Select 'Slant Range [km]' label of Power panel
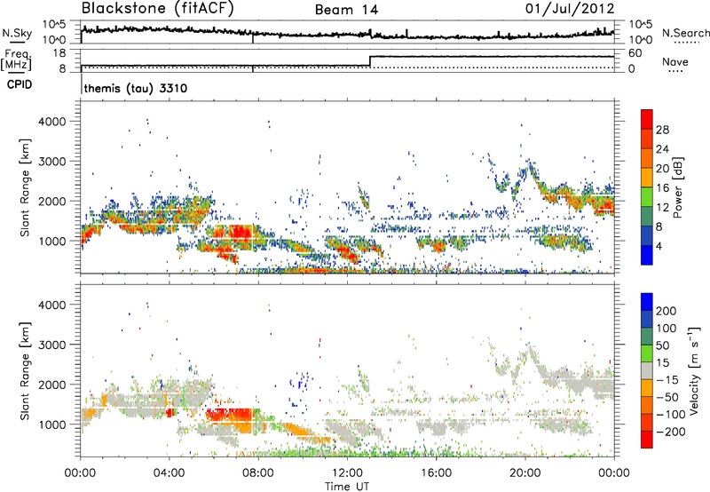710x492 pixels. point(25,187)
